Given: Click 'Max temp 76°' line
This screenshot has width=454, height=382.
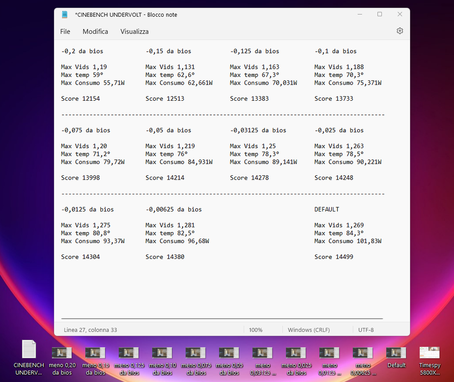Looking at the screenshot, I should 167,154.
